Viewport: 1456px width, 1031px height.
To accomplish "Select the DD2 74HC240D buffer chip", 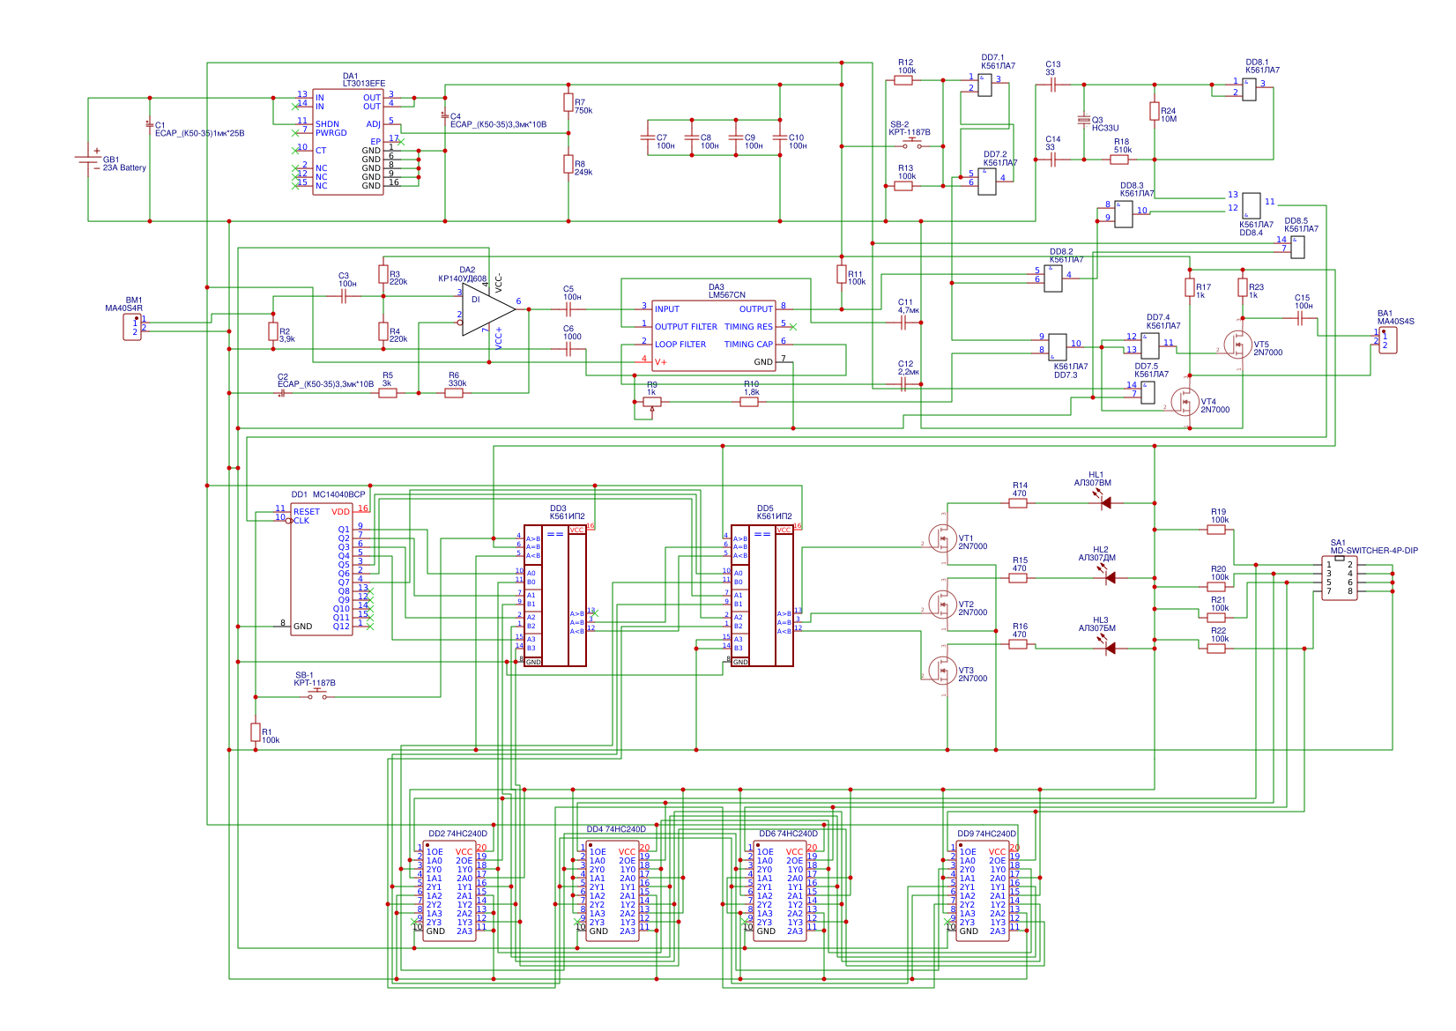I will (449, 891).
